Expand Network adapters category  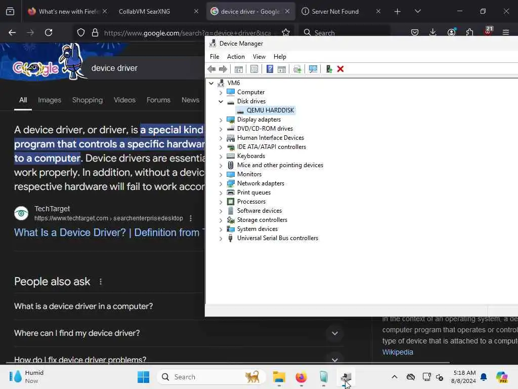[x=221, y=183]
